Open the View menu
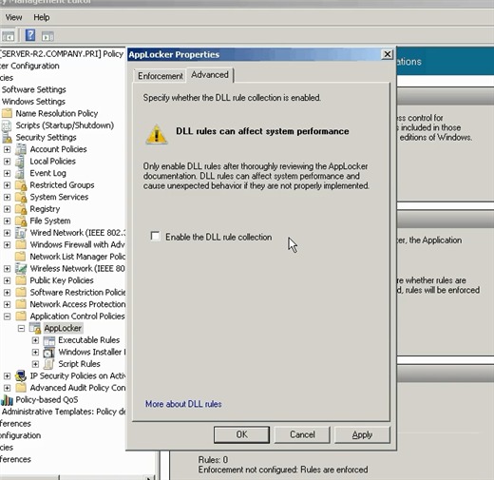Image resolution: width=494 pixels, height=480 pixels. click(13, 17)
